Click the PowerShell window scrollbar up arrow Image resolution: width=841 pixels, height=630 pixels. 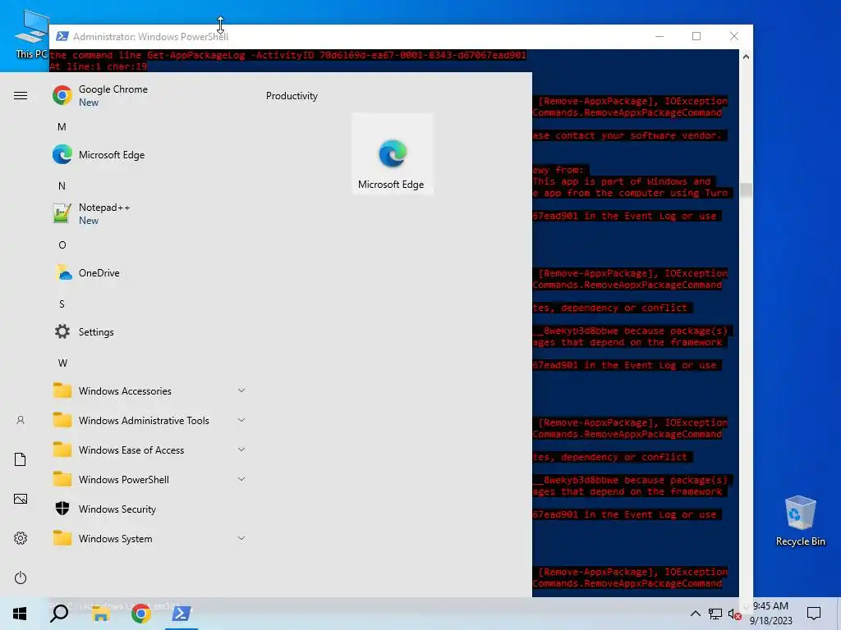click(x=746, y=57)
